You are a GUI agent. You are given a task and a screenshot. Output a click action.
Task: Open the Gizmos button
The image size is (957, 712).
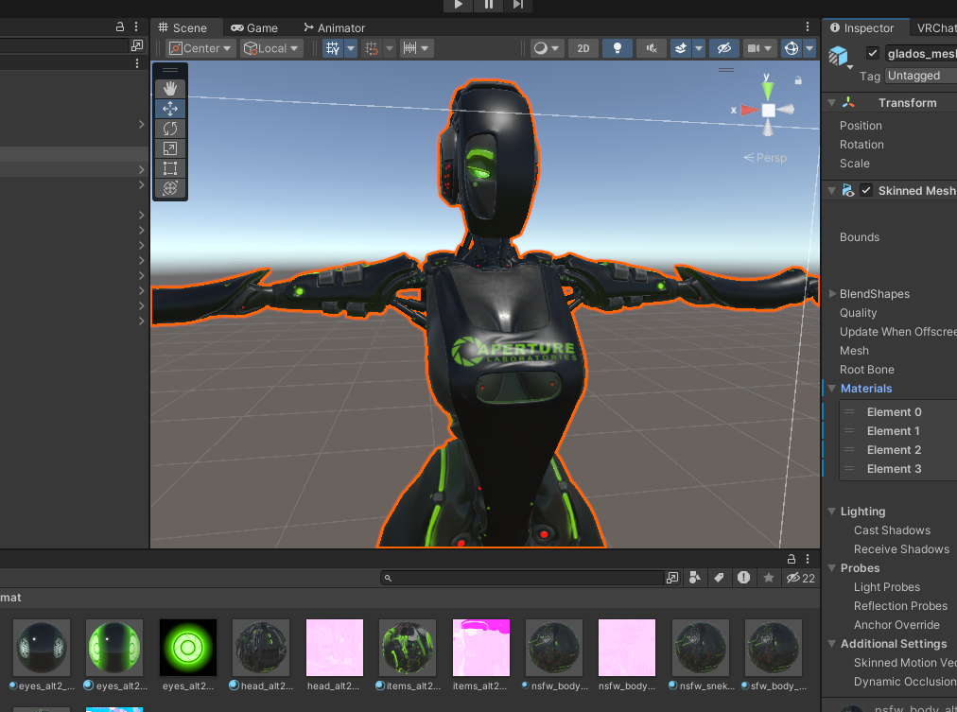(792, 48)
